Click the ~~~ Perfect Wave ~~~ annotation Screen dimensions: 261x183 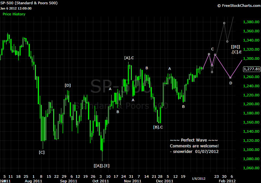pos(194,140)
